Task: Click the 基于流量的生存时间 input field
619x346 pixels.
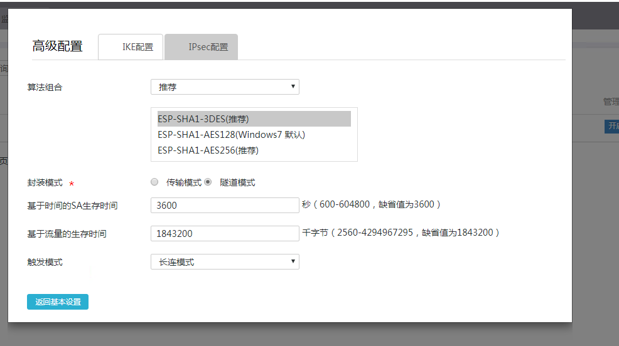Action: [x=225, y=233]
